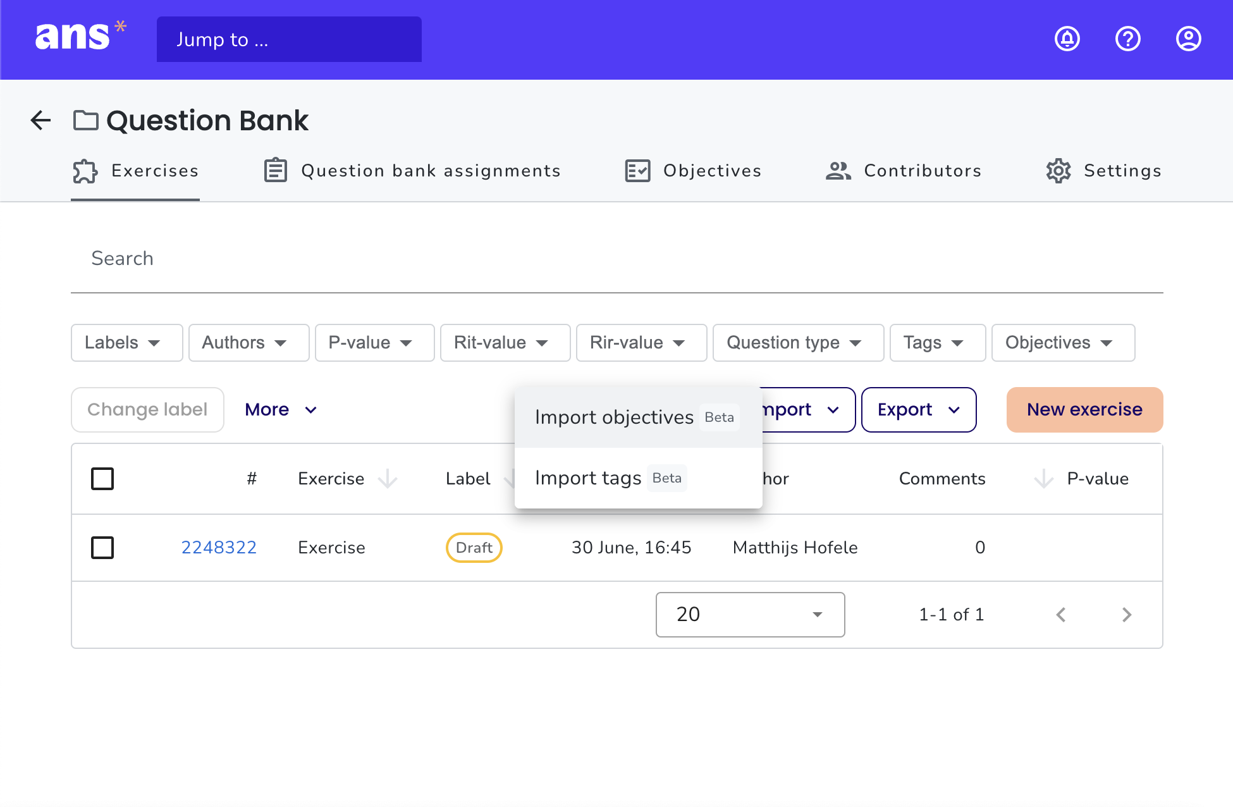This screenshot has width=1233, height=807.
Task: Click the Objectives checklist icon
Action: pos(637,171)
